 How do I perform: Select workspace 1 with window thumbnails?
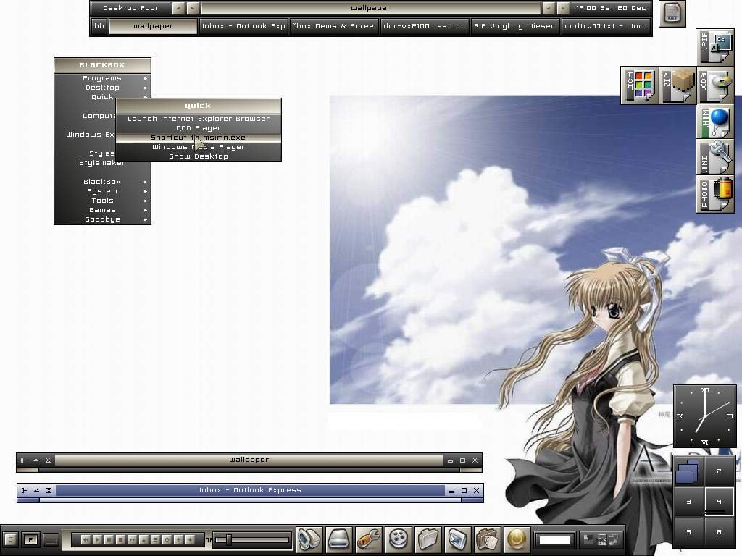(x=688, y=471)
